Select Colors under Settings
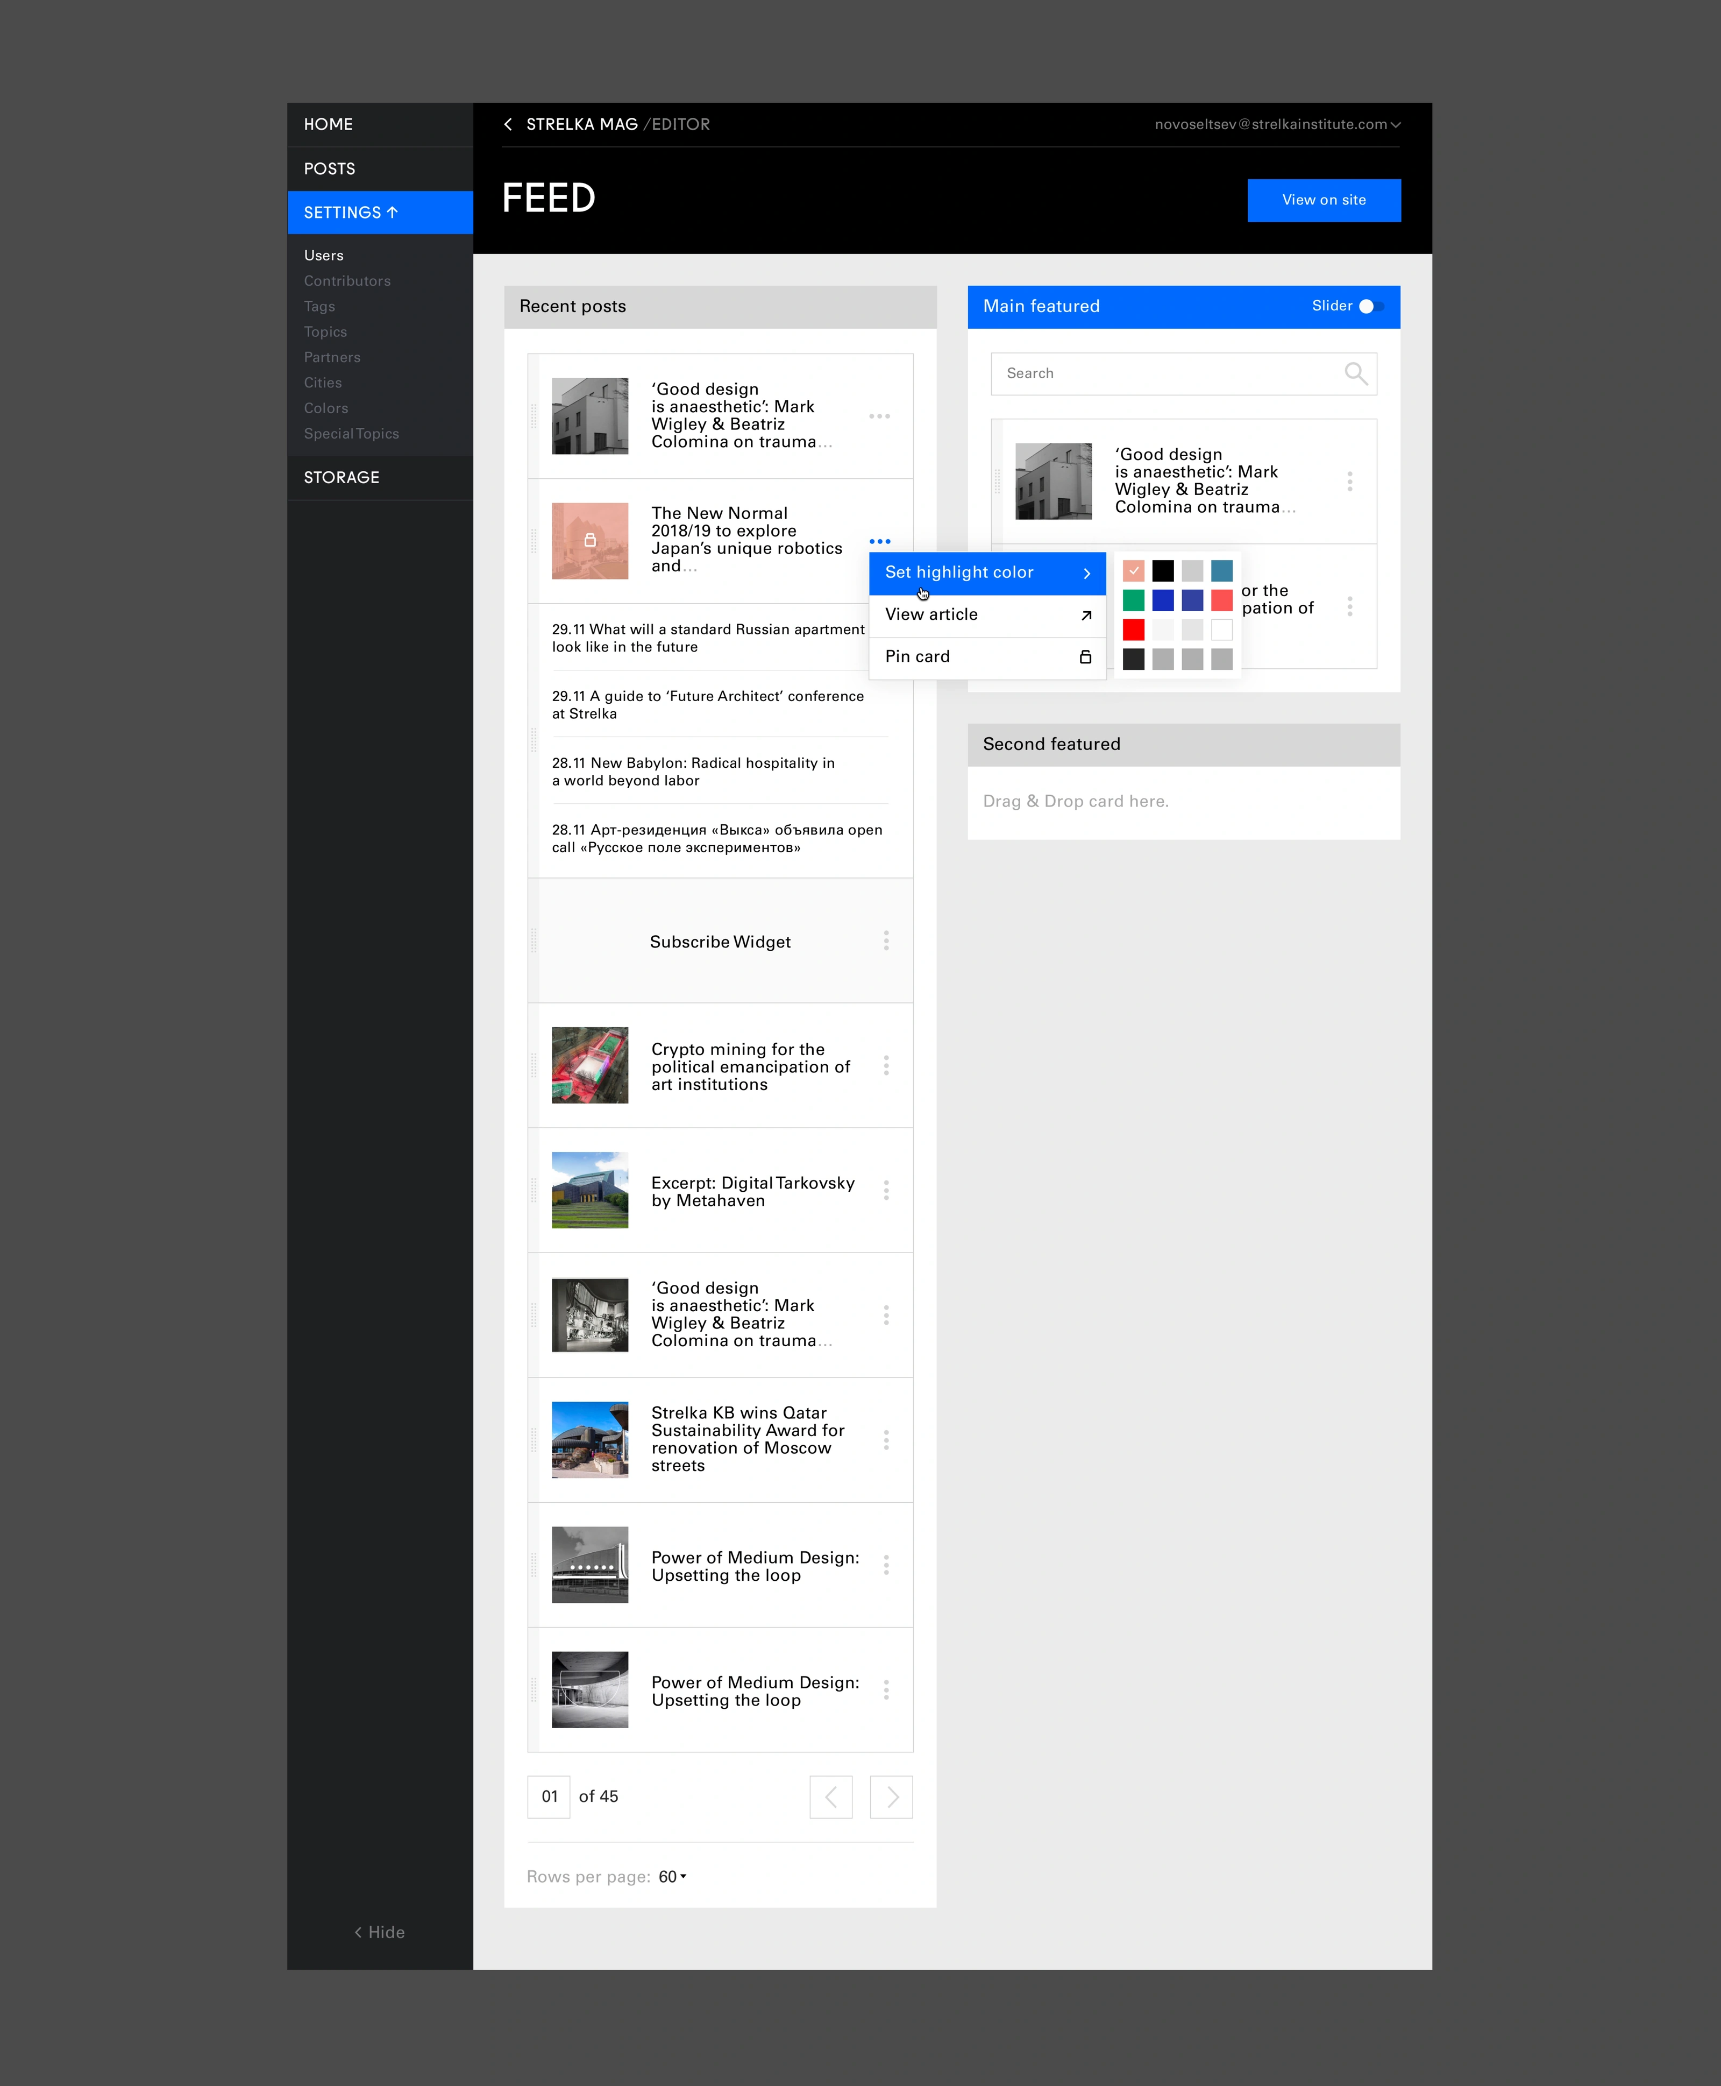 coord(326,409)
